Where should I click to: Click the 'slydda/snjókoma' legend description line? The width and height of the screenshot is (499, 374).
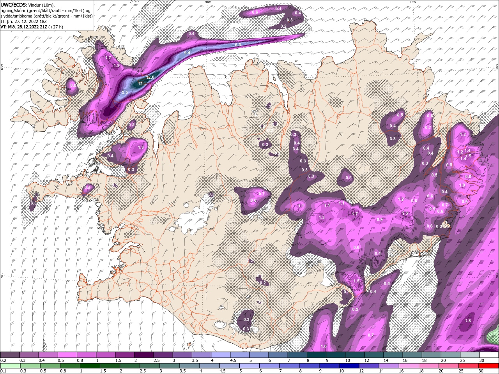tap(47, 16)
